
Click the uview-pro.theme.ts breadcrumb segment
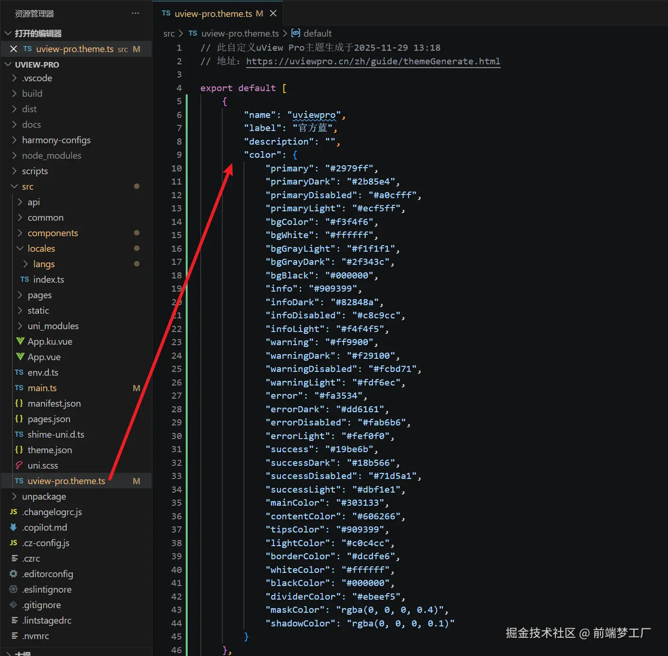pyautogui.click(x=234, y=33)
